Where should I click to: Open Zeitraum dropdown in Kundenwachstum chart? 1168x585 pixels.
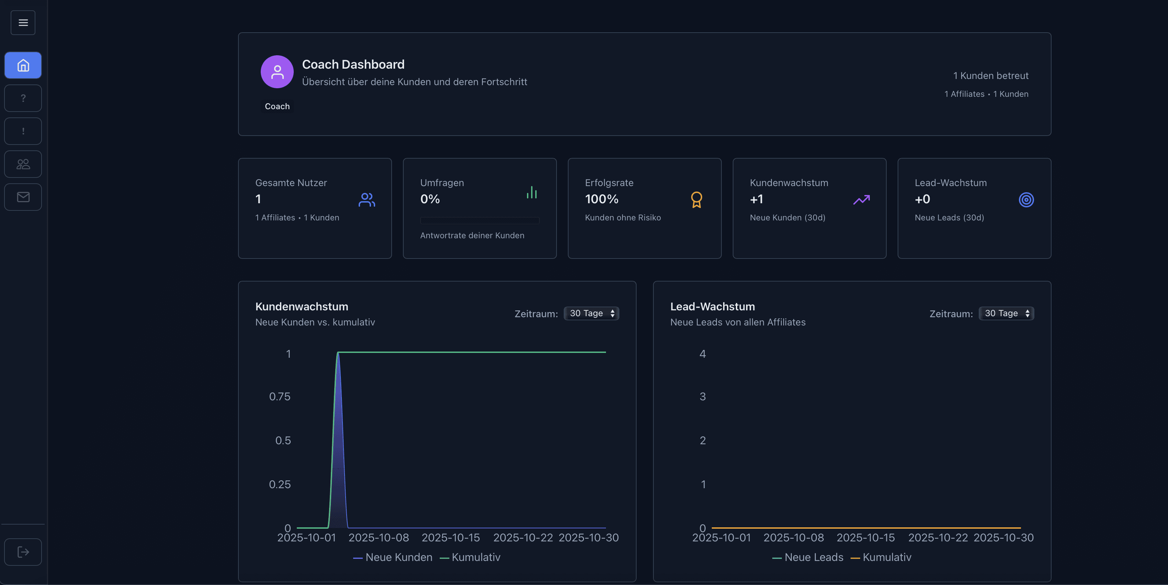[591, 313]
